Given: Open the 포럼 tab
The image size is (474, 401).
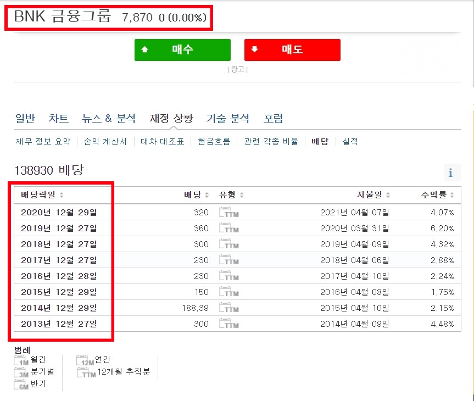Looking at the screenshot, I should tap(273, 118).
